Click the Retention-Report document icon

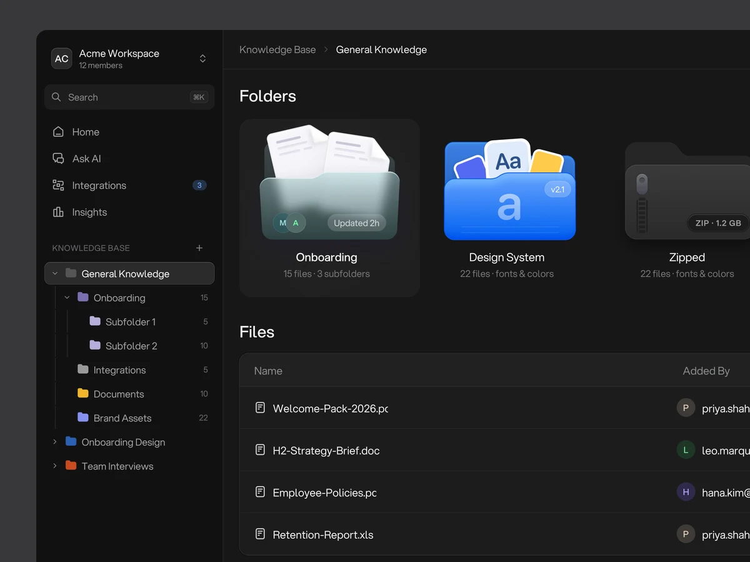pyautogui.click(x=260, y=534)
